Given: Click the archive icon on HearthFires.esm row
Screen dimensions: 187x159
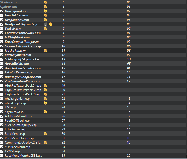Looking at the screenshot, I should [x=45, y=15].
